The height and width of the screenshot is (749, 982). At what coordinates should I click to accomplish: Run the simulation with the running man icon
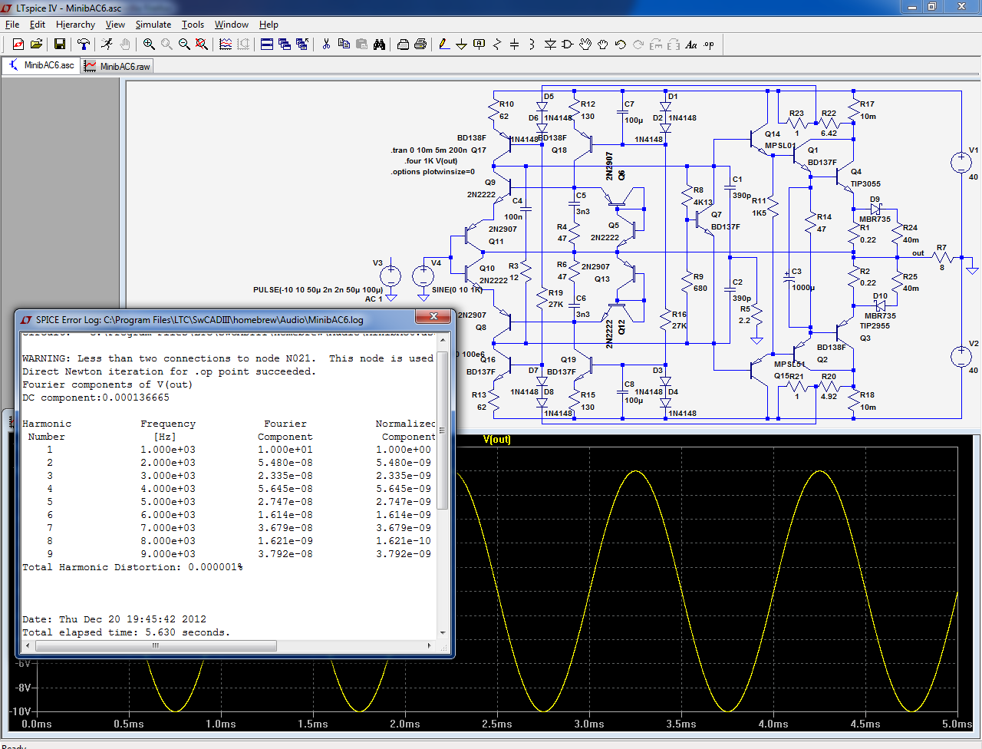107,45
